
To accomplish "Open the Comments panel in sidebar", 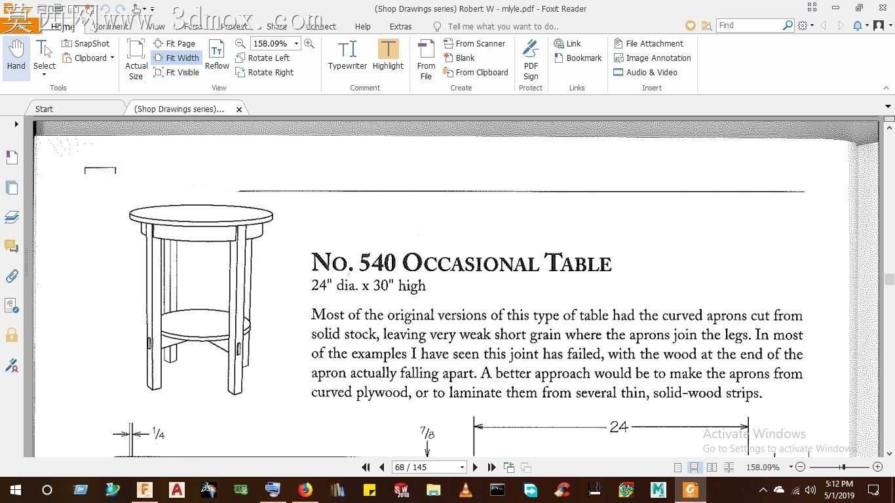I will click(x=12, y=246).
